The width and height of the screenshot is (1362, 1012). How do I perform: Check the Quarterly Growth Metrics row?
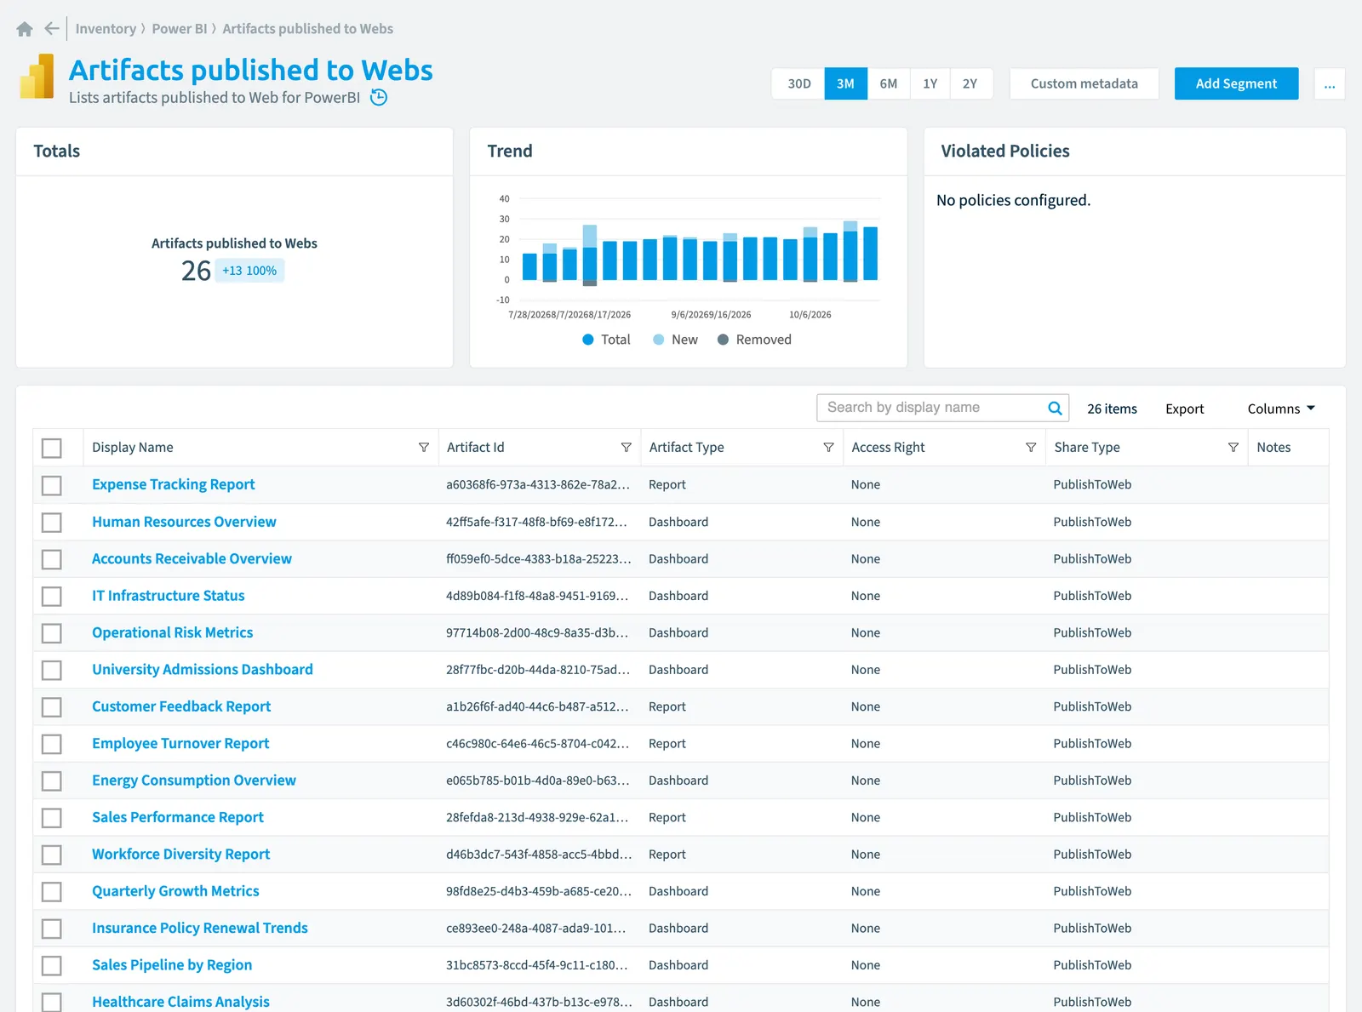tap(52, 892)
